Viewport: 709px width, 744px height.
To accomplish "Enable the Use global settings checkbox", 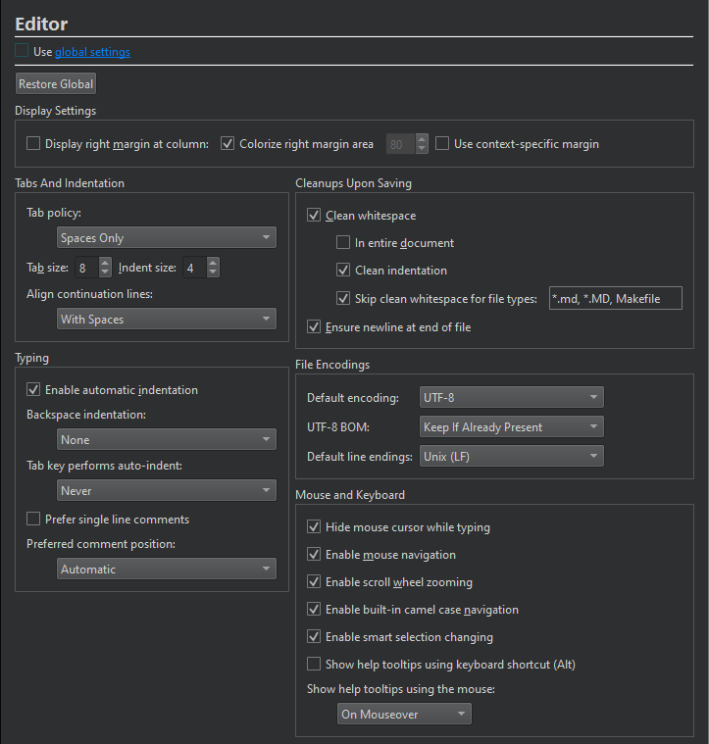I will (x=23, y=52).
